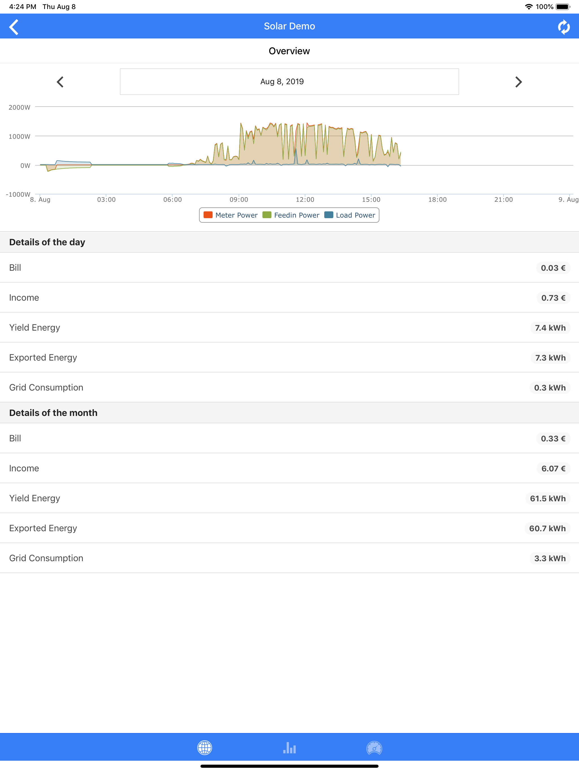Click the orange Meter Power swatch
This screenshot has height=772, width=579.
[x=208, y=215]
